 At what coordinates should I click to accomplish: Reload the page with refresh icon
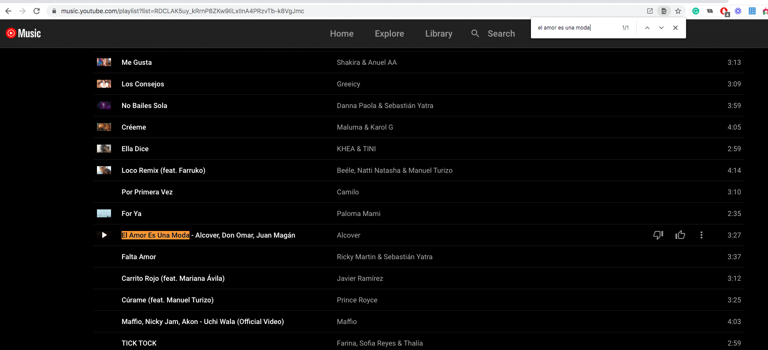point(37,11)
